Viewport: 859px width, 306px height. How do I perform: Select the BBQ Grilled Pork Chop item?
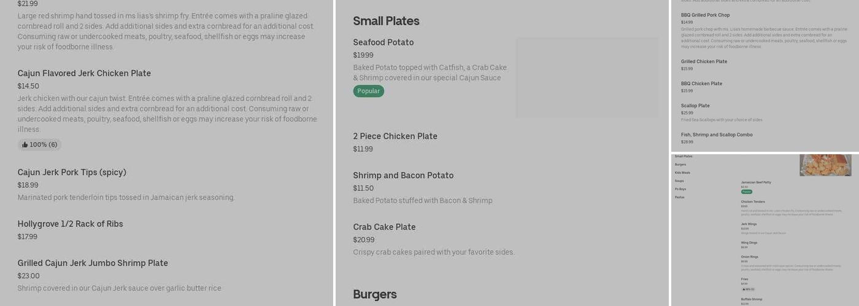click(x=705, y=15)
